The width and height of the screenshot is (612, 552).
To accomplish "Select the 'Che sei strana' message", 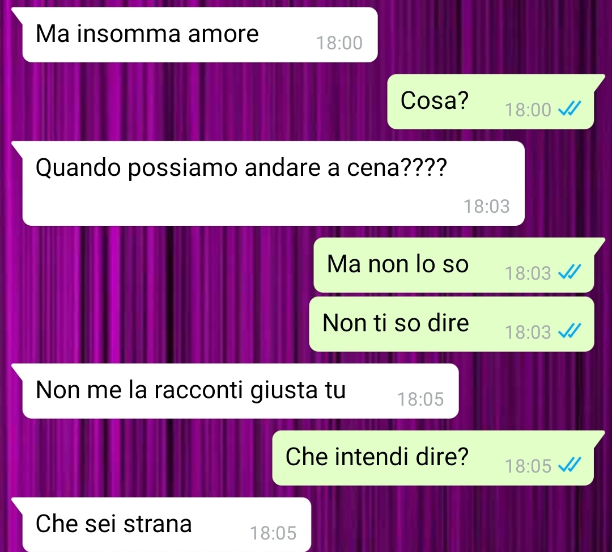I will pos(167,525).
